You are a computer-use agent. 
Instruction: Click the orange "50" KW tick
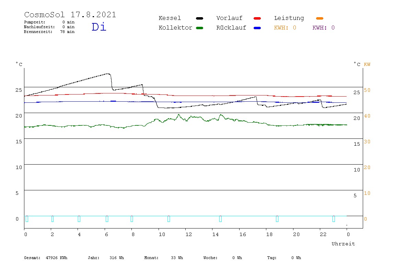coord(367,90)
